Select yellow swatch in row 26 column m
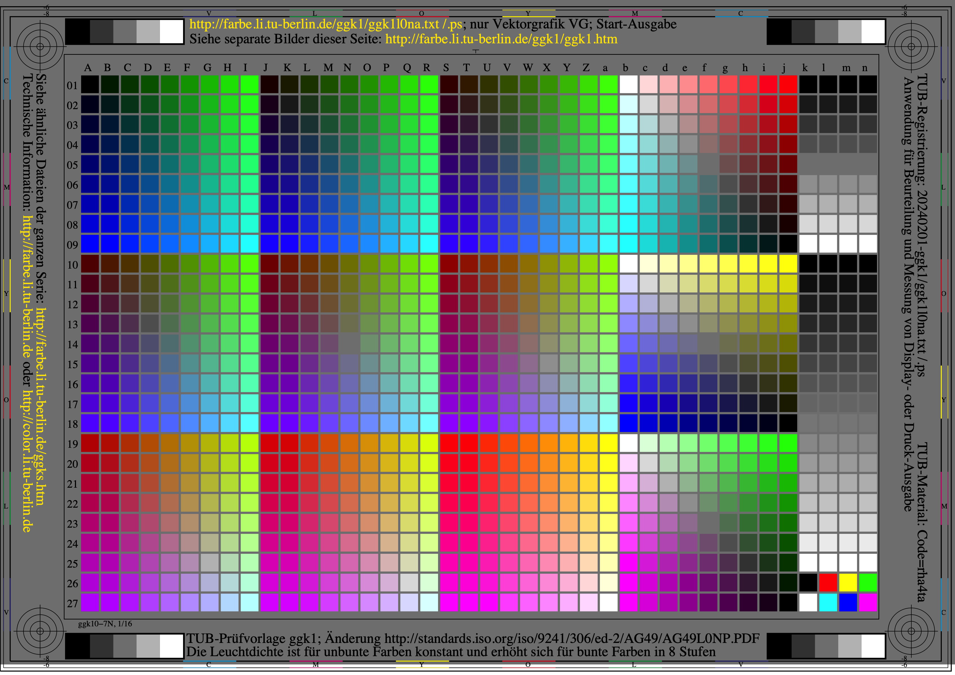Viewport: 955px width, 675px height. [848, 583]
